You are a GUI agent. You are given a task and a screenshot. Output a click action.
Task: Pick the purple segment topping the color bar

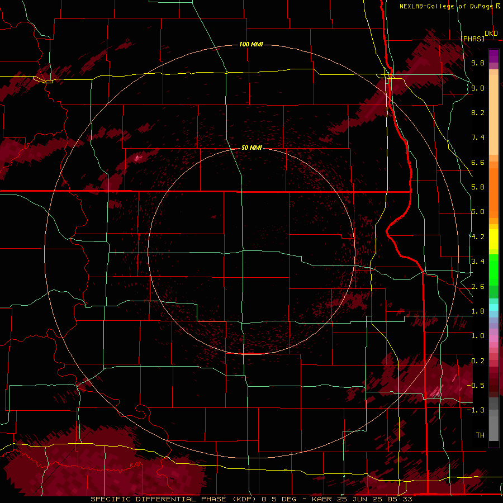[493, 56]
